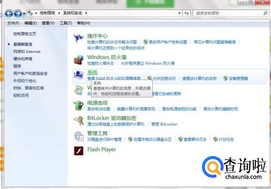Click 更改用户帐户控制设置 link

[168, 42]
